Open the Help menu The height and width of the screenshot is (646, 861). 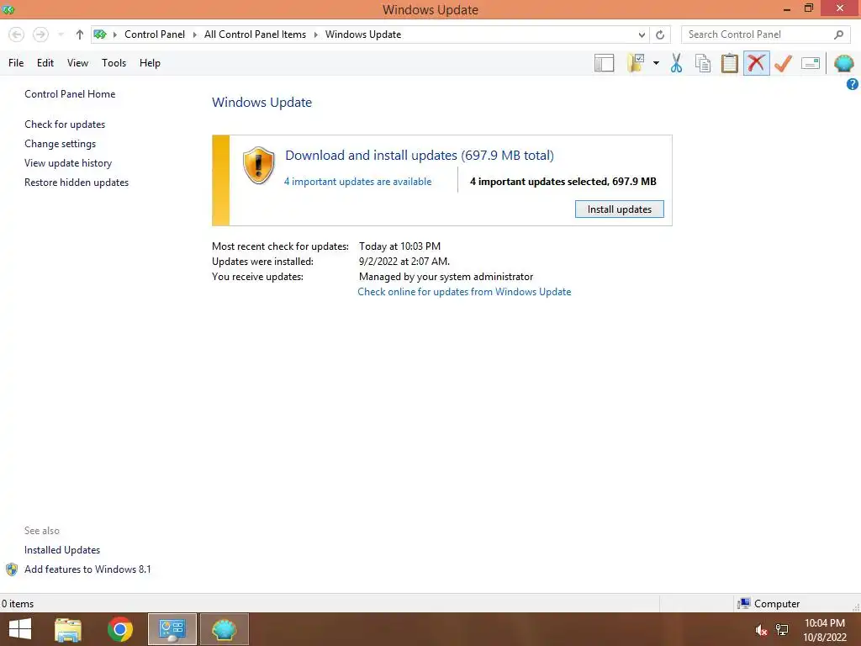point(150,63)
